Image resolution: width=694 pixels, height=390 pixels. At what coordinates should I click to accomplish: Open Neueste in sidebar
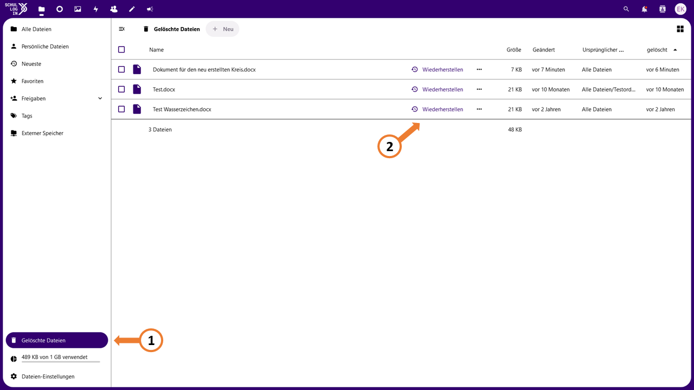(x=57, y=64)
